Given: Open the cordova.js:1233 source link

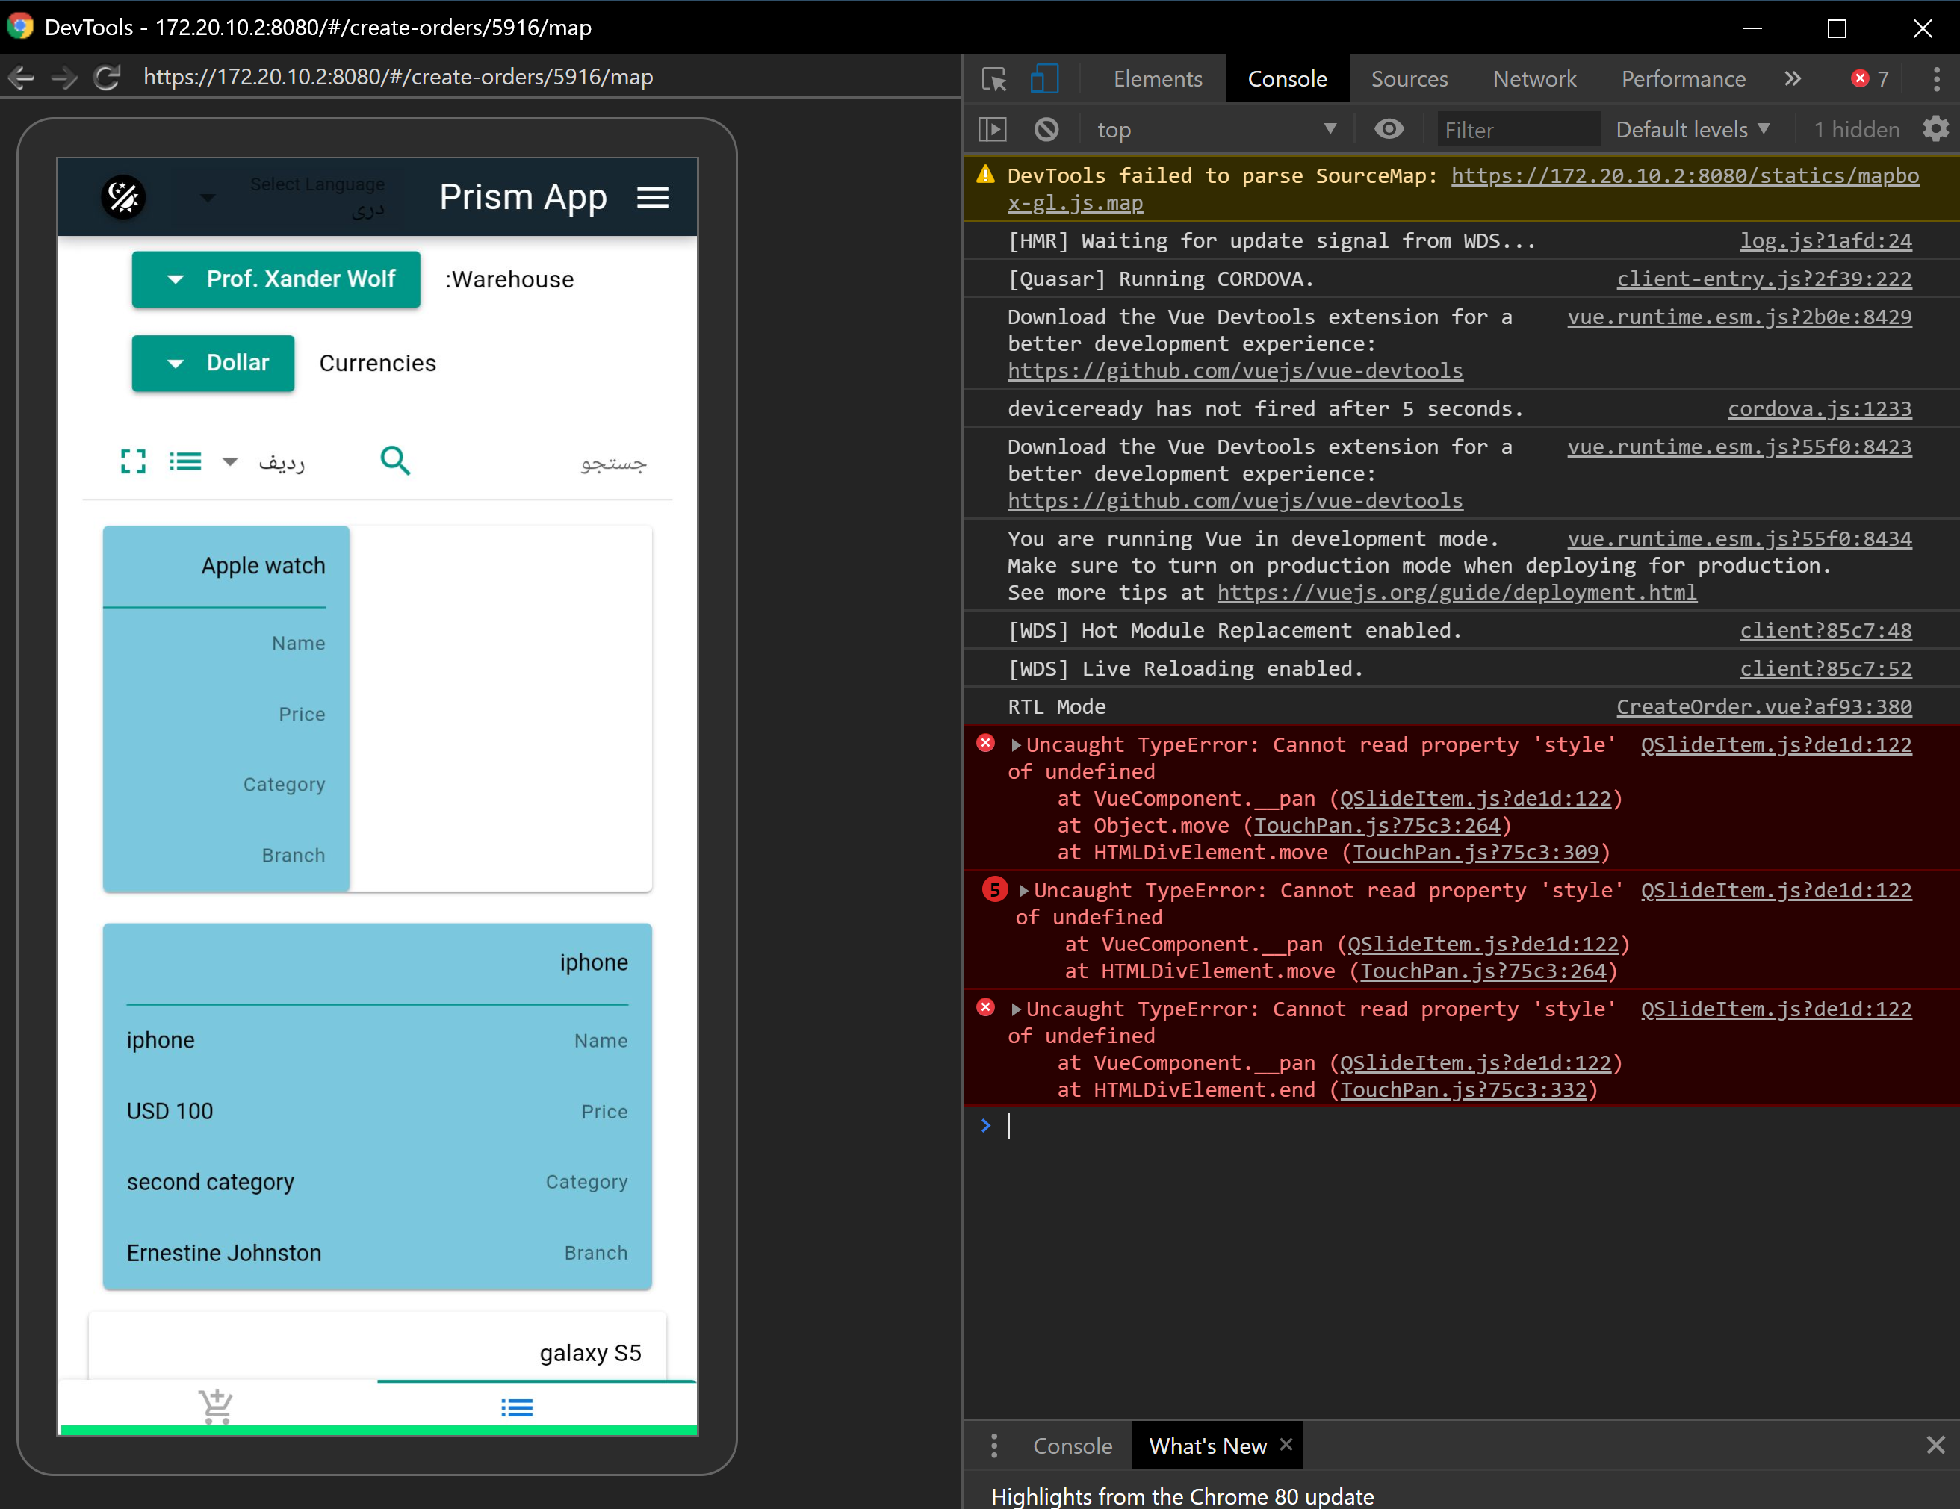Looking at the screenshot, I should [x=1819, y=409].
